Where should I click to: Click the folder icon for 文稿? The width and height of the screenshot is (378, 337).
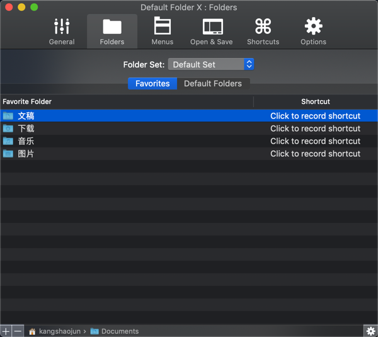click(x=8, y=116)
